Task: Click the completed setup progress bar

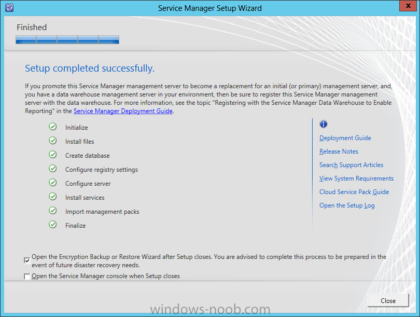Action: click(67, 39)
